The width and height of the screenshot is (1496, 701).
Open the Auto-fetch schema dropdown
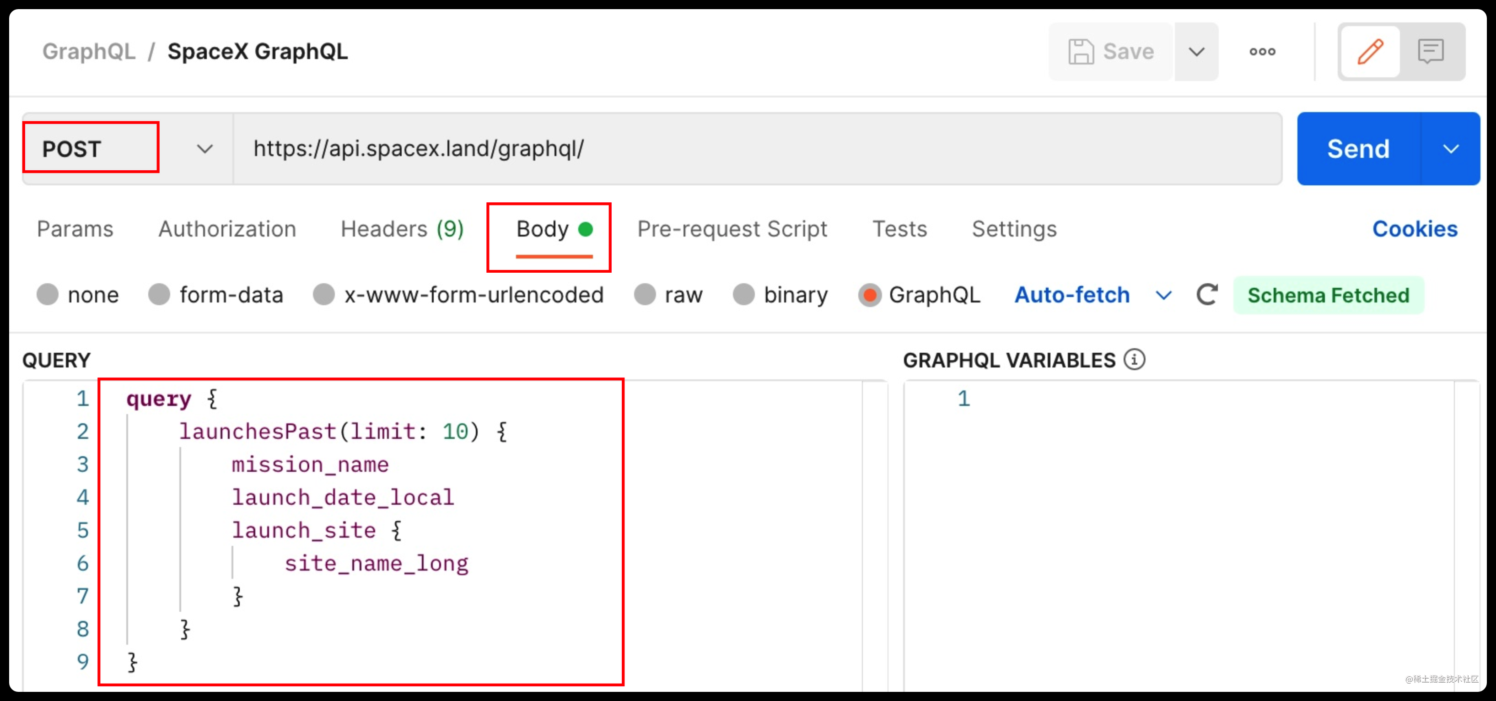click(1163, 295)
